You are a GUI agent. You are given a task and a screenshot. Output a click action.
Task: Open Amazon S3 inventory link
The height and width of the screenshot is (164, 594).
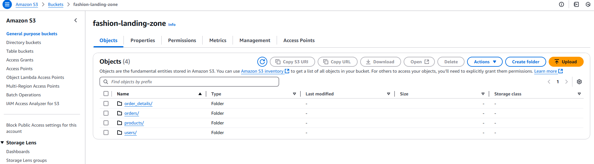262,71
